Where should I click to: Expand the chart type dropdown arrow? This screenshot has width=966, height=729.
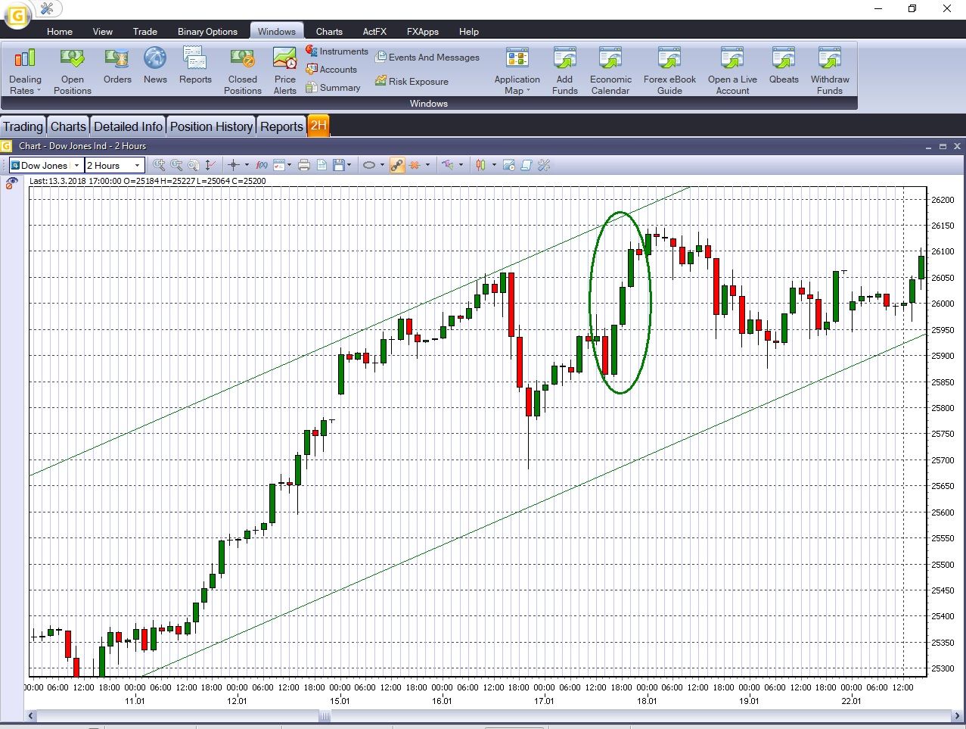pos(494,165)
